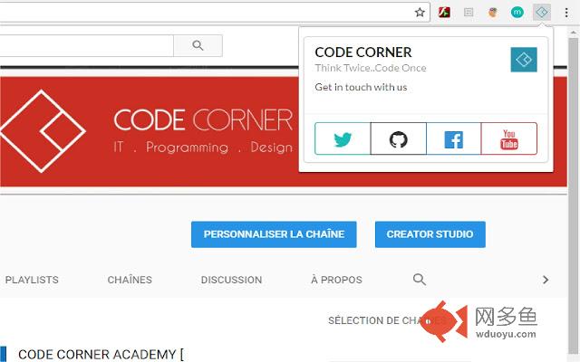The image size is (580, 362).
Task: Click the grey document extension icon
Action: point(469,13)
